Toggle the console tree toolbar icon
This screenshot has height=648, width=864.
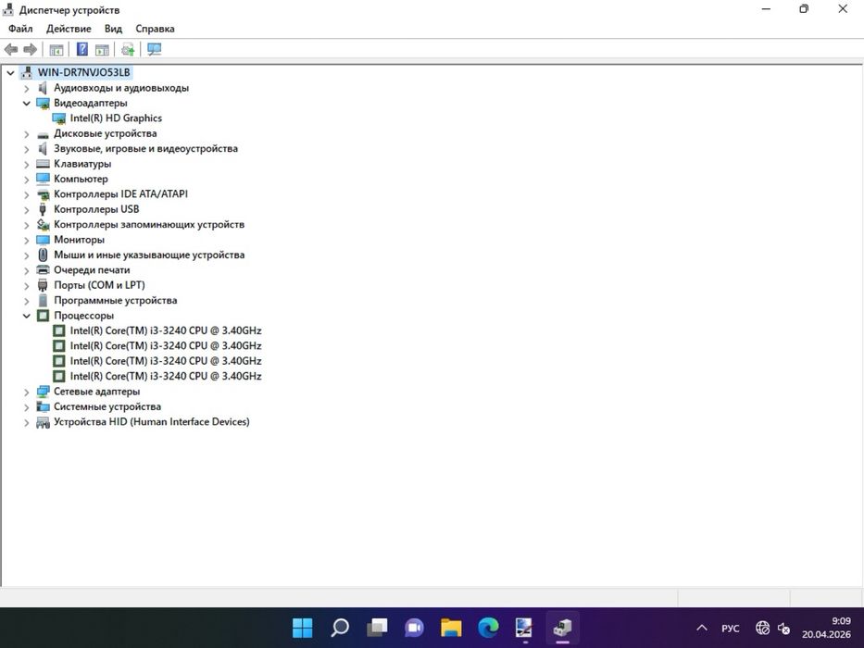[56, 50]
